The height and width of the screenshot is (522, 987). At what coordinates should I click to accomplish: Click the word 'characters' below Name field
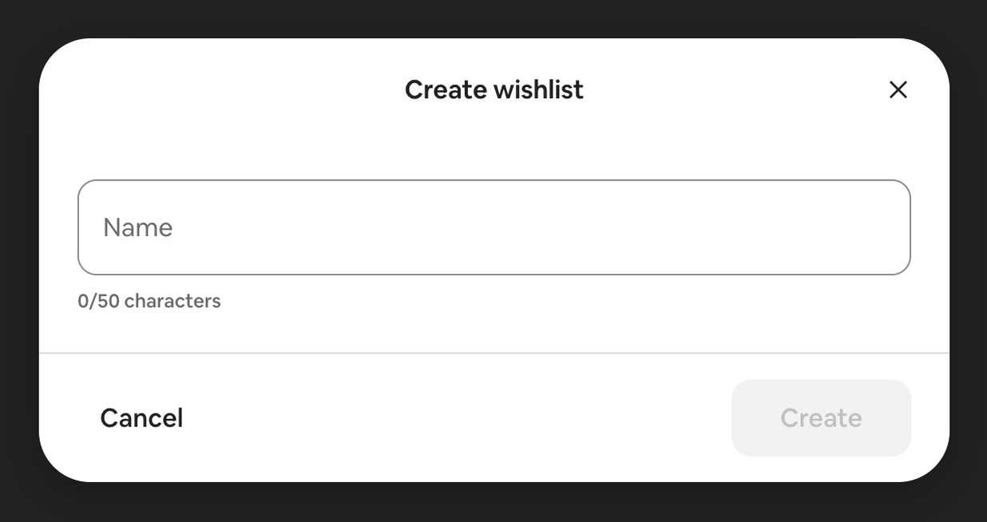click(172, 301)
